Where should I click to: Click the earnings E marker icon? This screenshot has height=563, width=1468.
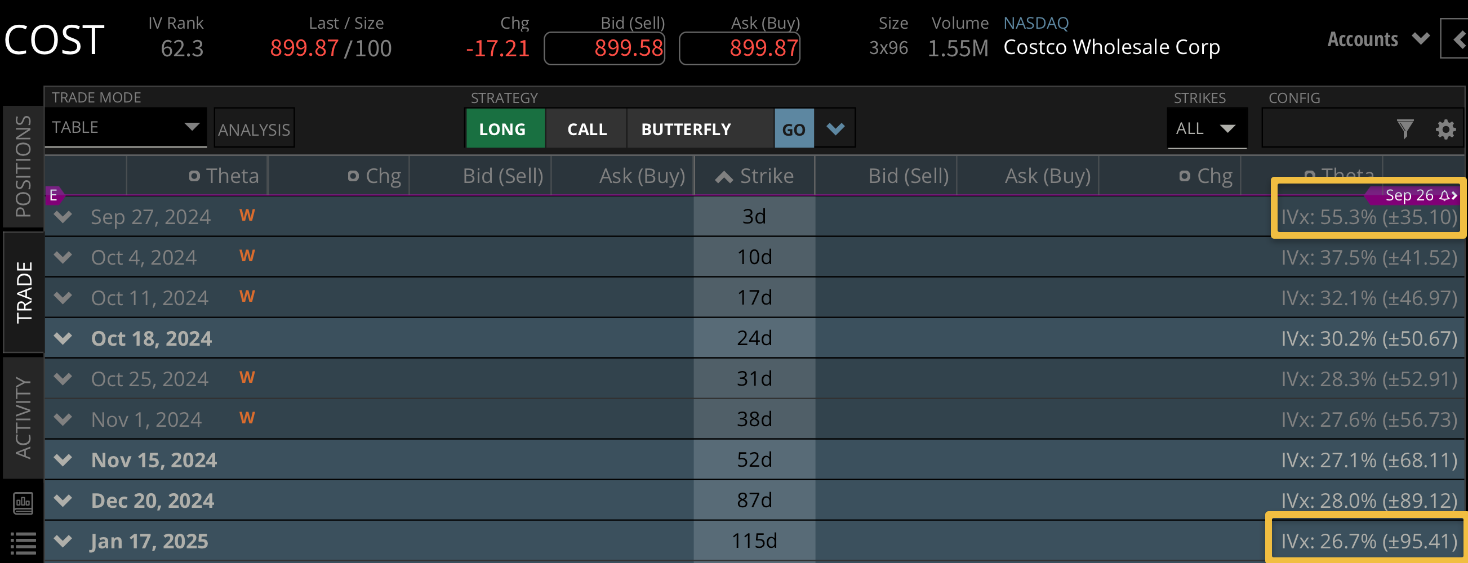pyautogui.click(x=54, y=195)
